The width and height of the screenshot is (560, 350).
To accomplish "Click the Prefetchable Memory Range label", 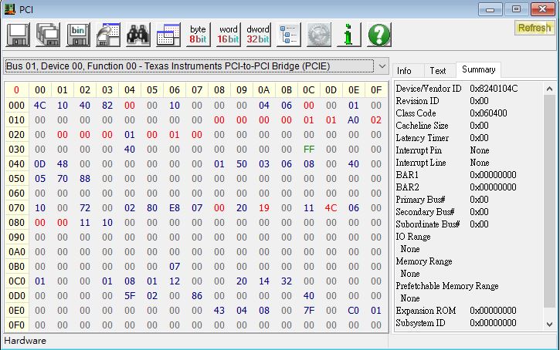I will 447,286.
